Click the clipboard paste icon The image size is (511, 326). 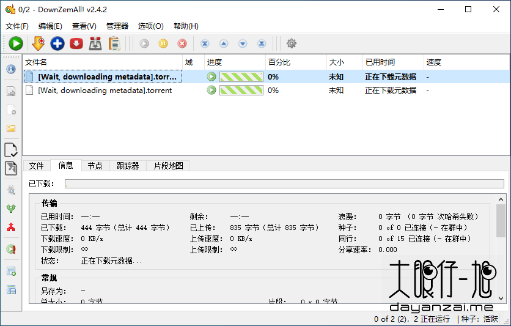pyautogui.click(x=114, y=43)
